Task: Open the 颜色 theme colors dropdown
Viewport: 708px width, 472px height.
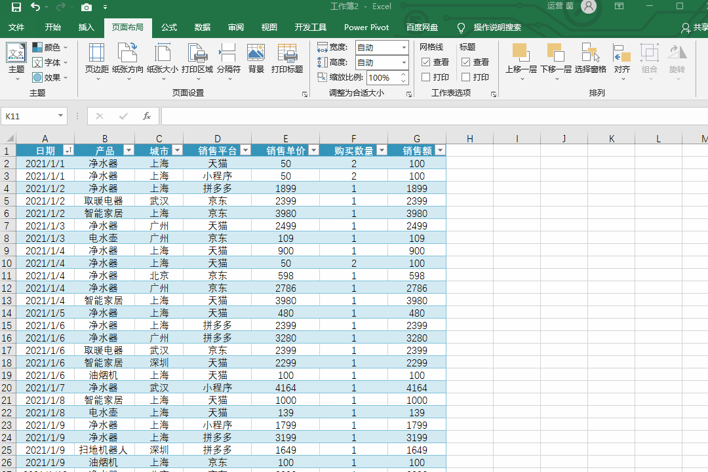Action: (x=50, y=47)
